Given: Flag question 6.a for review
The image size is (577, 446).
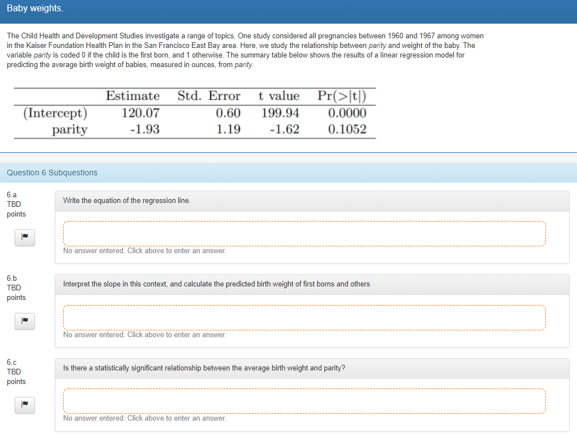Looking at the screenshot, I should 25,238.
